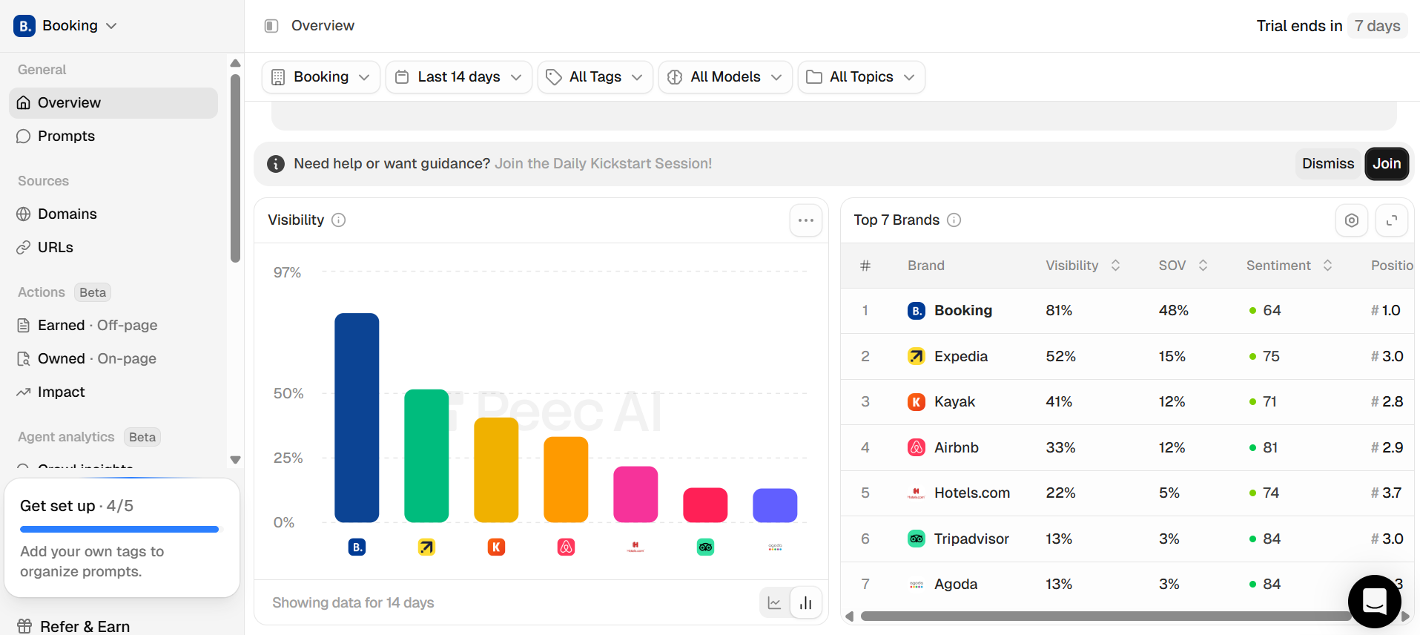Click the Top 7 Brands info icon

(954, 220)
